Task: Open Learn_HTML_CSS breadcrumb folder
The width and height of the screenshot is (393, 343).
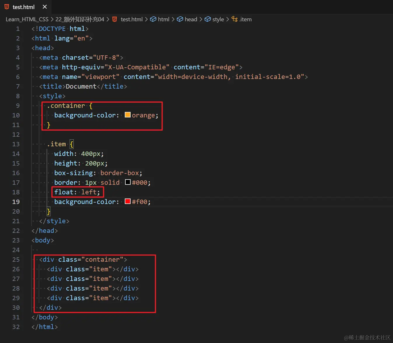Action: point(27,19)
